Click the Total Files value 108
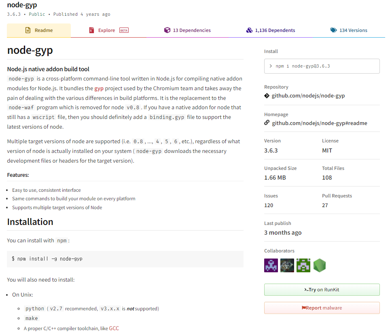Image resolution: width=390 pixels, height=335 pixels. pos(327,178)
